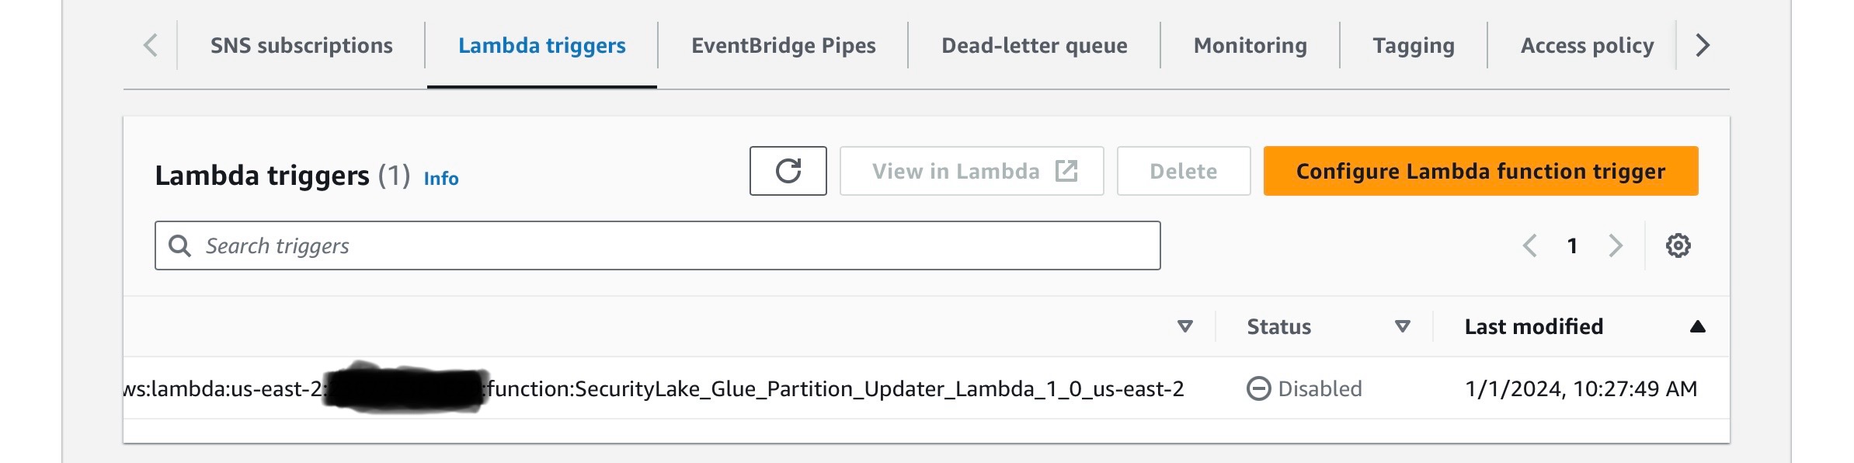Switch to the SNS subscriptions tab
Image resolution: width=1854 pixels, height=463 pixels.
(x=301, y=46)
